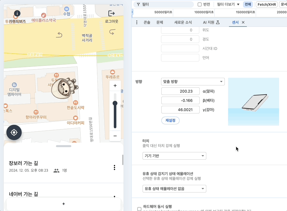Click the logout icon
Viewport: 287px width, 211px height.
[x=112, y=13]
